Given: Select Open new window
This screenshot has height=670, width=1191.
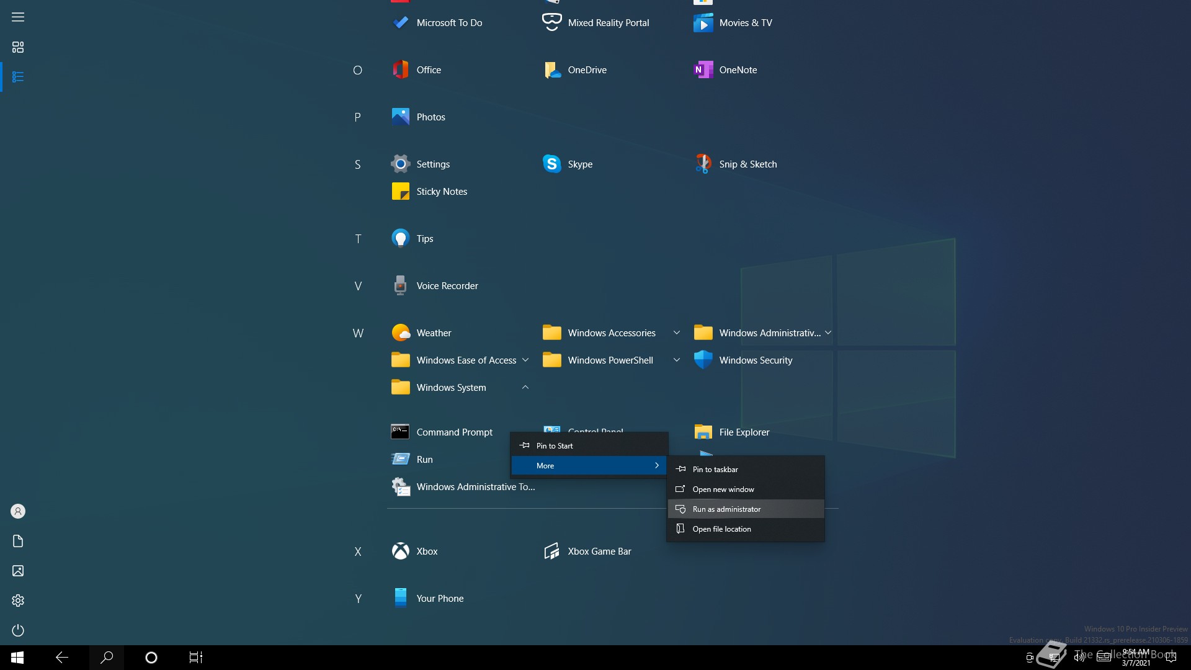Looking at the screenshot, I should [746, 489].
